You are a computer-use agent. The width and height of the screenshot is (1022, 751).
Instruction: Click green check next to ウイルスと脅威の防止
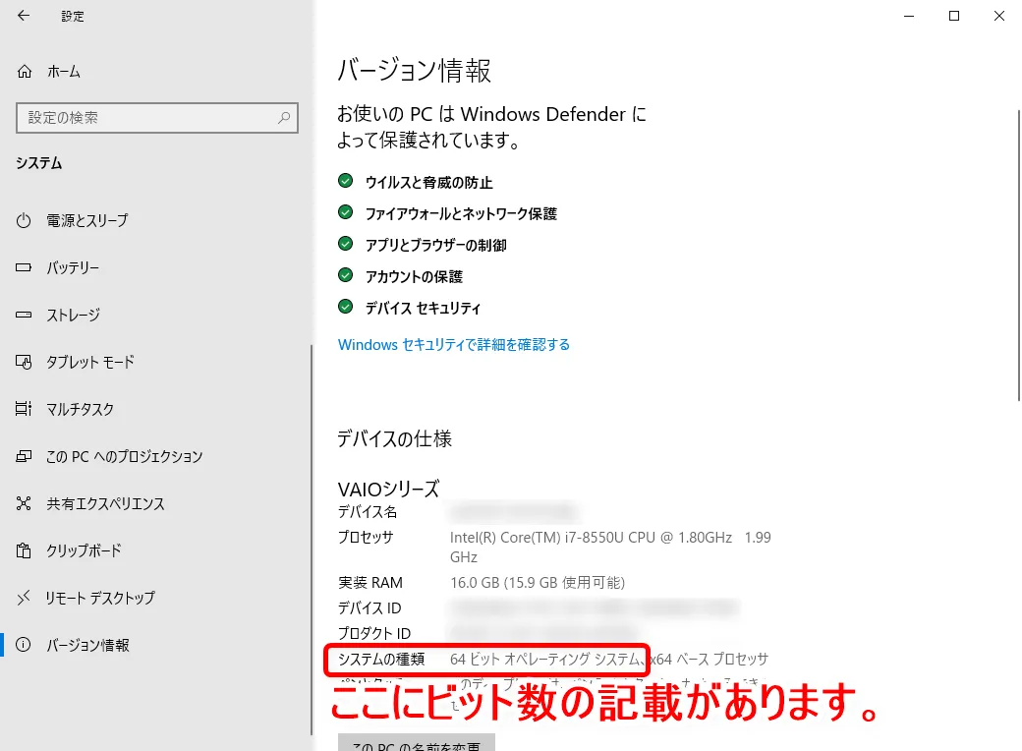(346, 181)
